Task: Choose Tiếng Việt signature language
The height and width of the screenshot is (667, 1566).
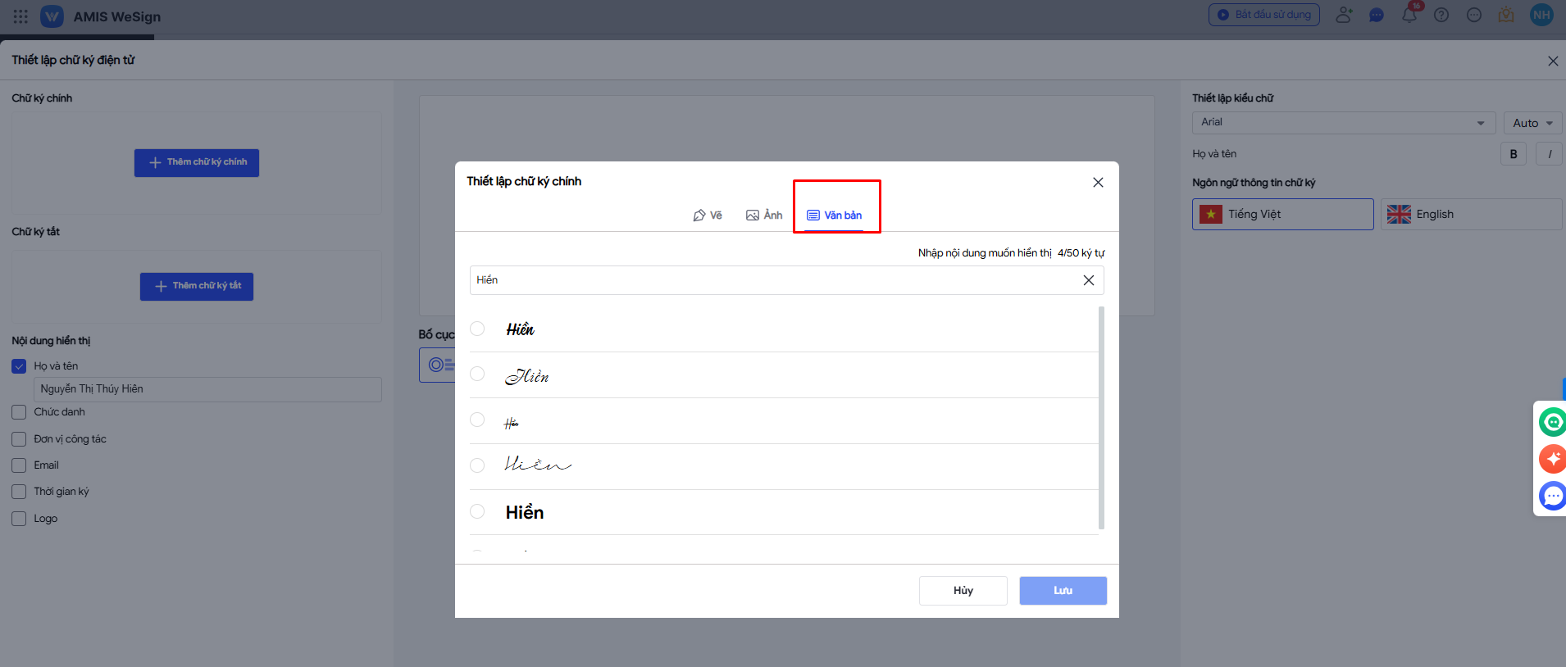Action: 1283,214
